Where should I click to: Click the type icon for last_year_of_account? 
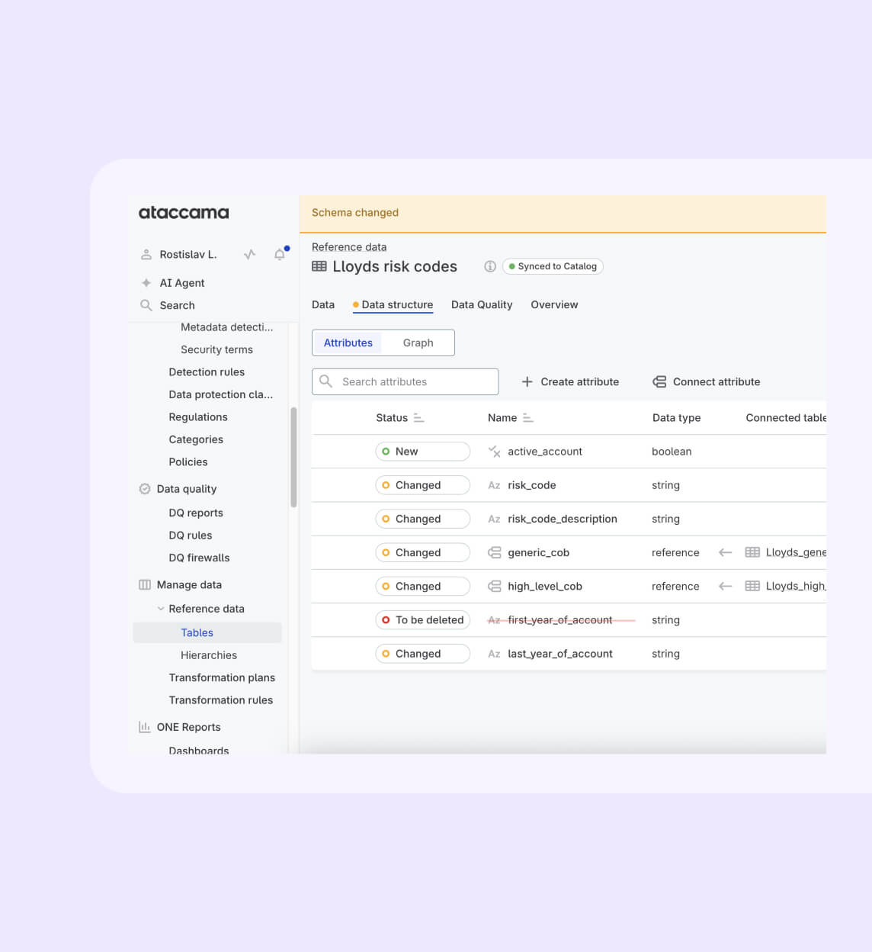[494, 654]
